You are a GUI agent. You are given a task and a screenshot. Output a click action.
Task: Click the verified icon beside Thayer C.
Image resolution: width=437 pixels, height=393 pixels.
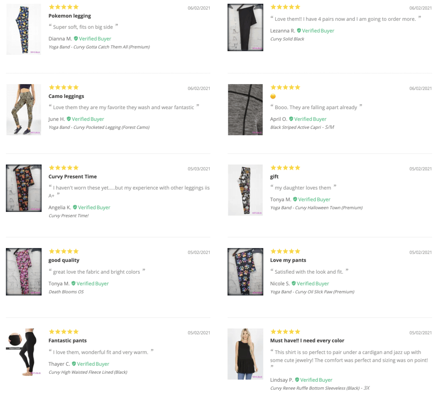pyautogui.click(x=74, y=364)
